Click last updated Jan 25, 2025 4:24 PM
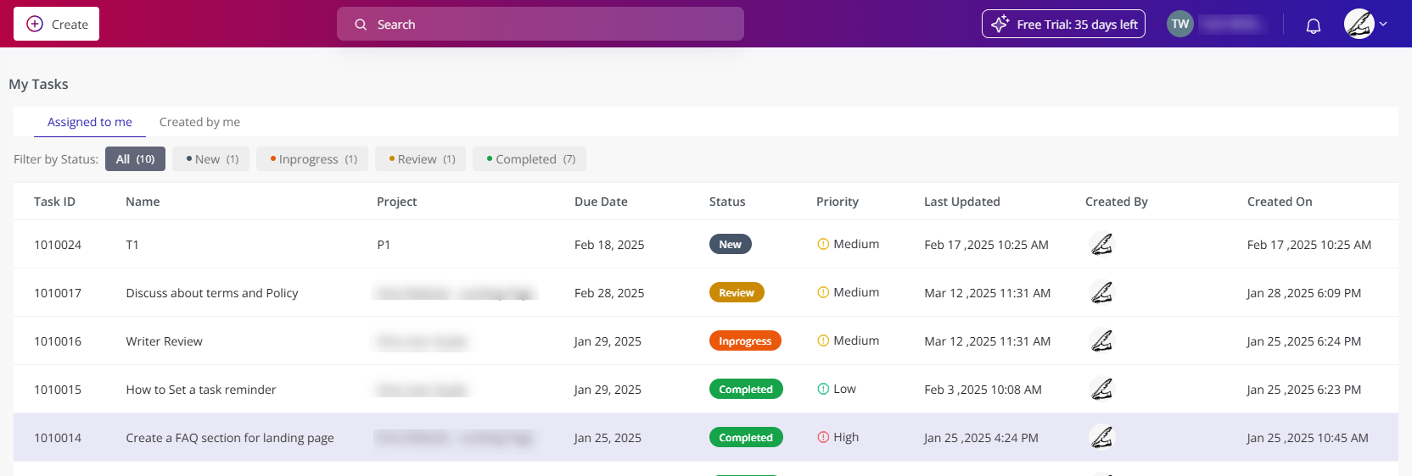Image resolution: width=1412 pixels, height=476 pixels. coord(981,438)
